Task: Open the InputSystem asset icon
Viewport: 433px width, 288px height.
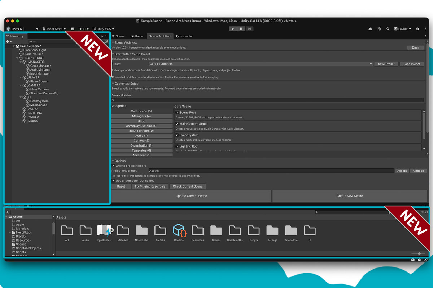Action: pos(104,230)
